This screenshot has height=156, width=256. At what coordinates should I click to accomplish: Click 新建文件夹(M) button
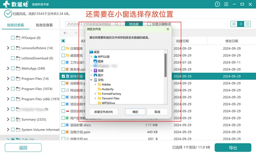pos(103,112)
